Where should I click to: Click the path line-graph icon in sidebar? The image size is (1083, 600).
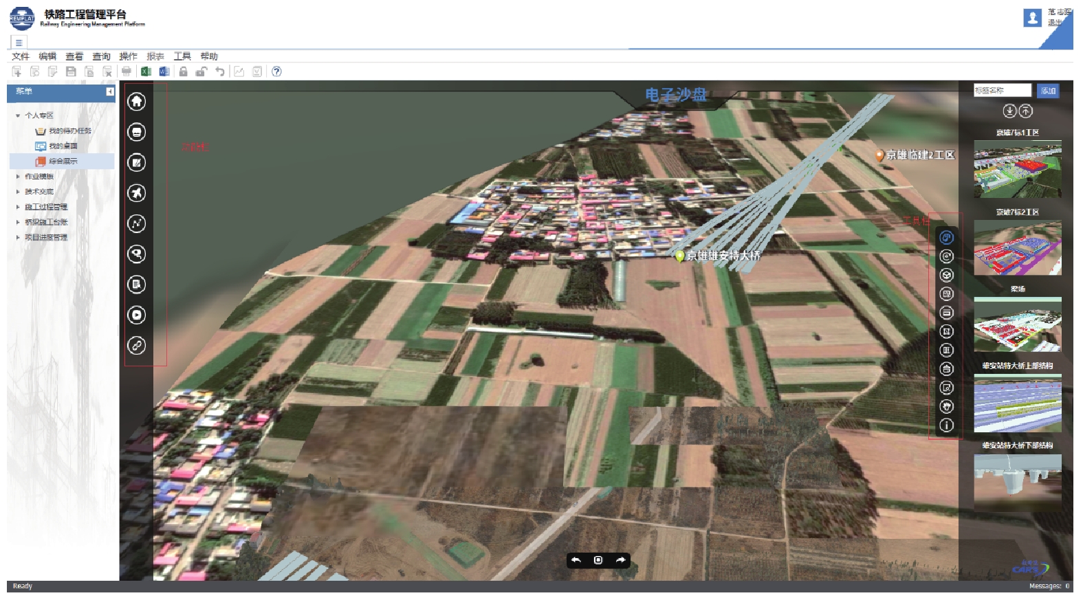click(x=137, y=223)
